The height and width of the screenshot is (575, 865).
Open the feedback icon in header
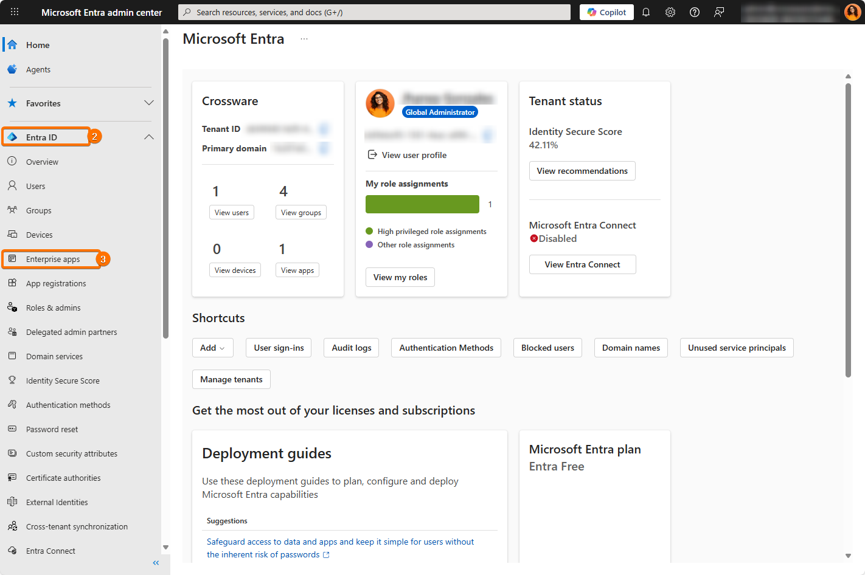719,12
